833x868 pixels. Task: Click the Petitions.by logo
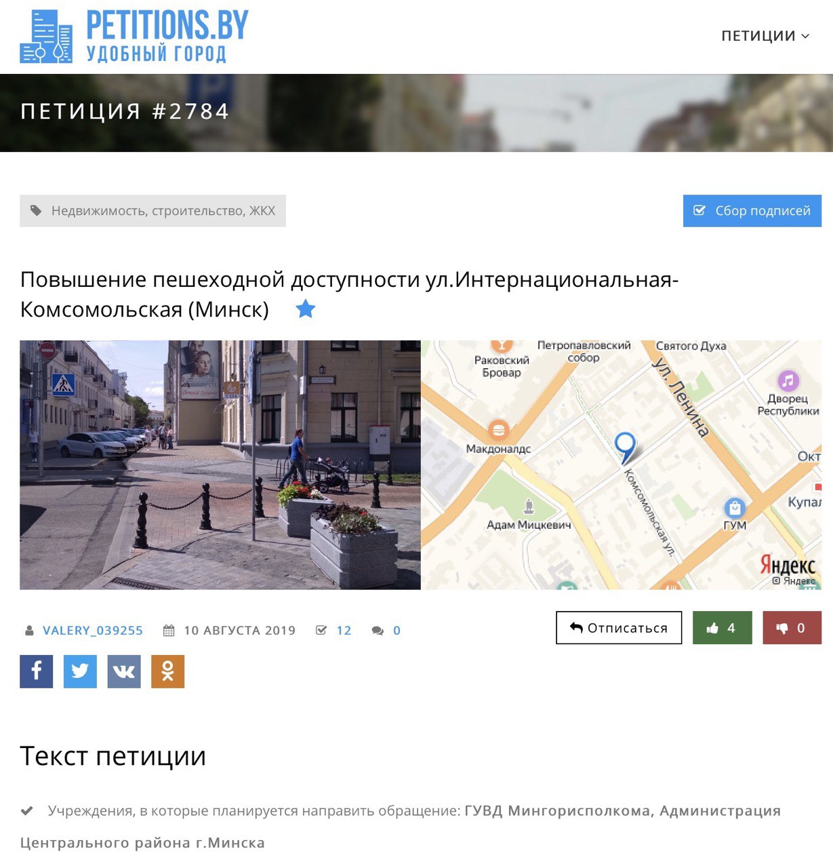tap(134, 37)
